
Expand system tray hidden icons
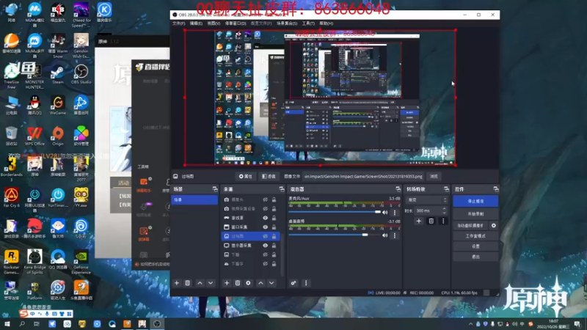[x=470, y=324]
